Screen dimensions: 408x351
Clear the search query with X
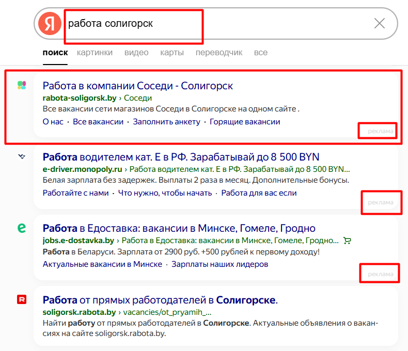(x=380, y=23)
